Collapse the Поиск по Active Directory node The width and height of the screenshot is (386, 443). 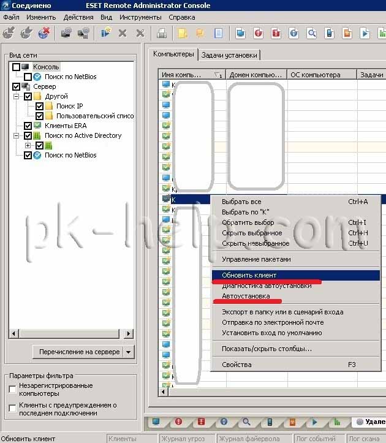(x=16, y=135)
